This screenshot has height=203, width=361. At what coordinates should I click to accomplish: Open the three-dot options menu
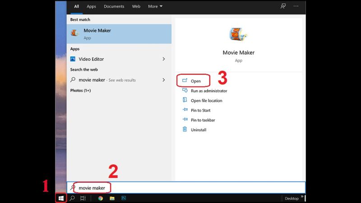point(296,6)
